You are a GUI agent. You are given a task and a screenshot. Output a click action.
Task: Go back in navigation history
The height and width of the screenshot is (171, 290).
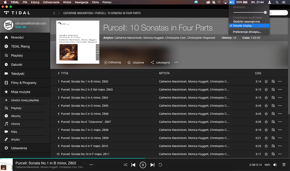54,13
